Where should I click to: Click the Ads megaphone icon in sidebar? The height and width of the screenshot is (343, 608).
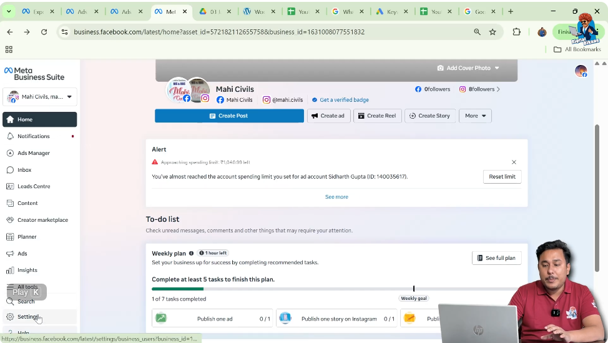(x=10, y=254)
